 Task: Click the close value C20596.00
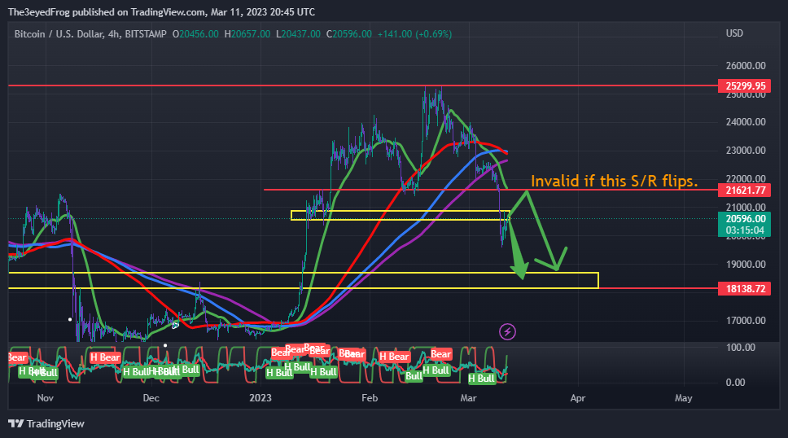point(348,34)
